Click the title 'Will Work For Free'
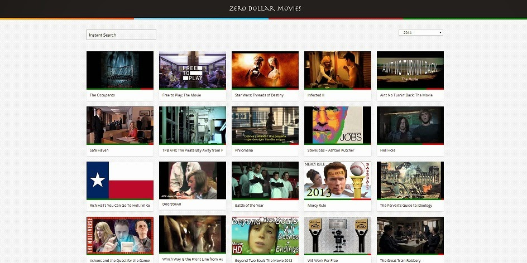This screenshot has width=527, height=263. pos(322,260)
